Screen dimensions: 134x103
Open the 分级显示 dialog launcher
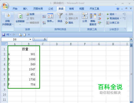pos(125,29)
